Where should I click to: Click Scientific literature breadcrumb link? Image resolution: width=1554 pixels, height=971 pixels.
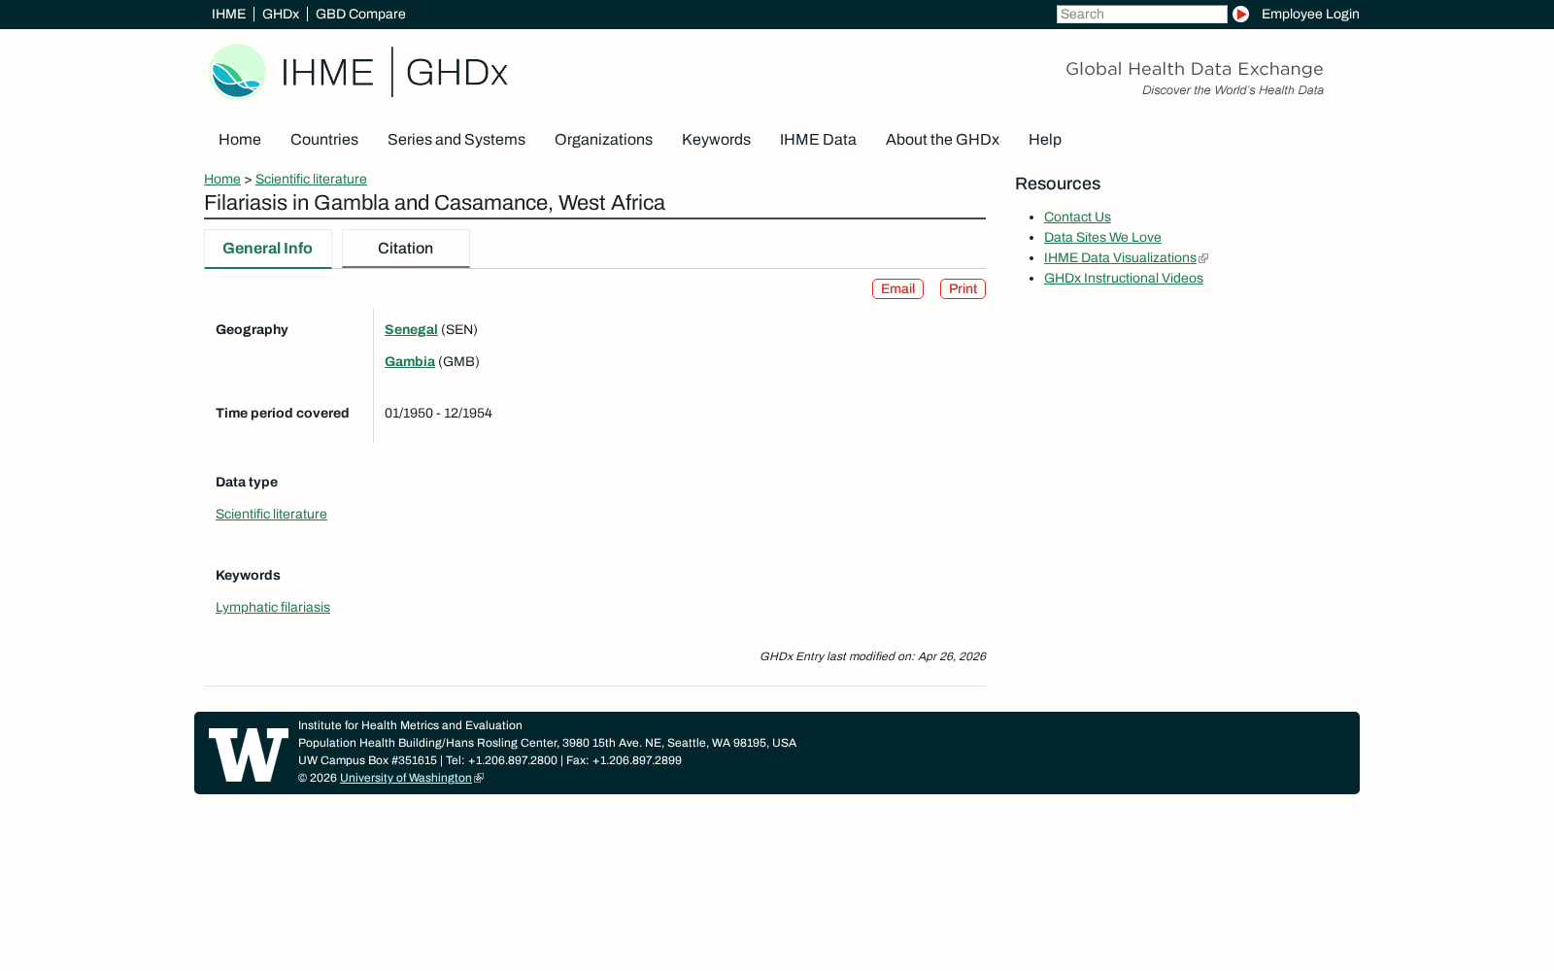(311, 179)
